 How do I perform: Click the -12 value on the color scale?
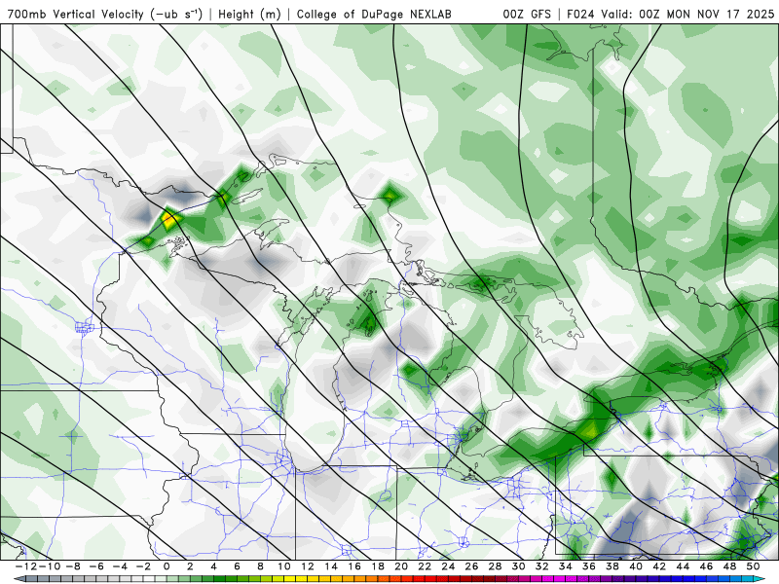[x=25, y=566]
